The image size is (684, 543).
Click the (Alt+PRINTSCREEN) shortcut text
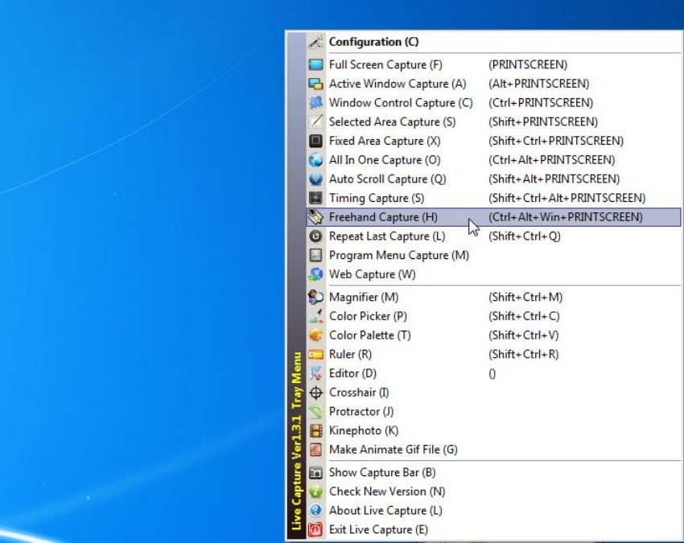click(538, 84)
